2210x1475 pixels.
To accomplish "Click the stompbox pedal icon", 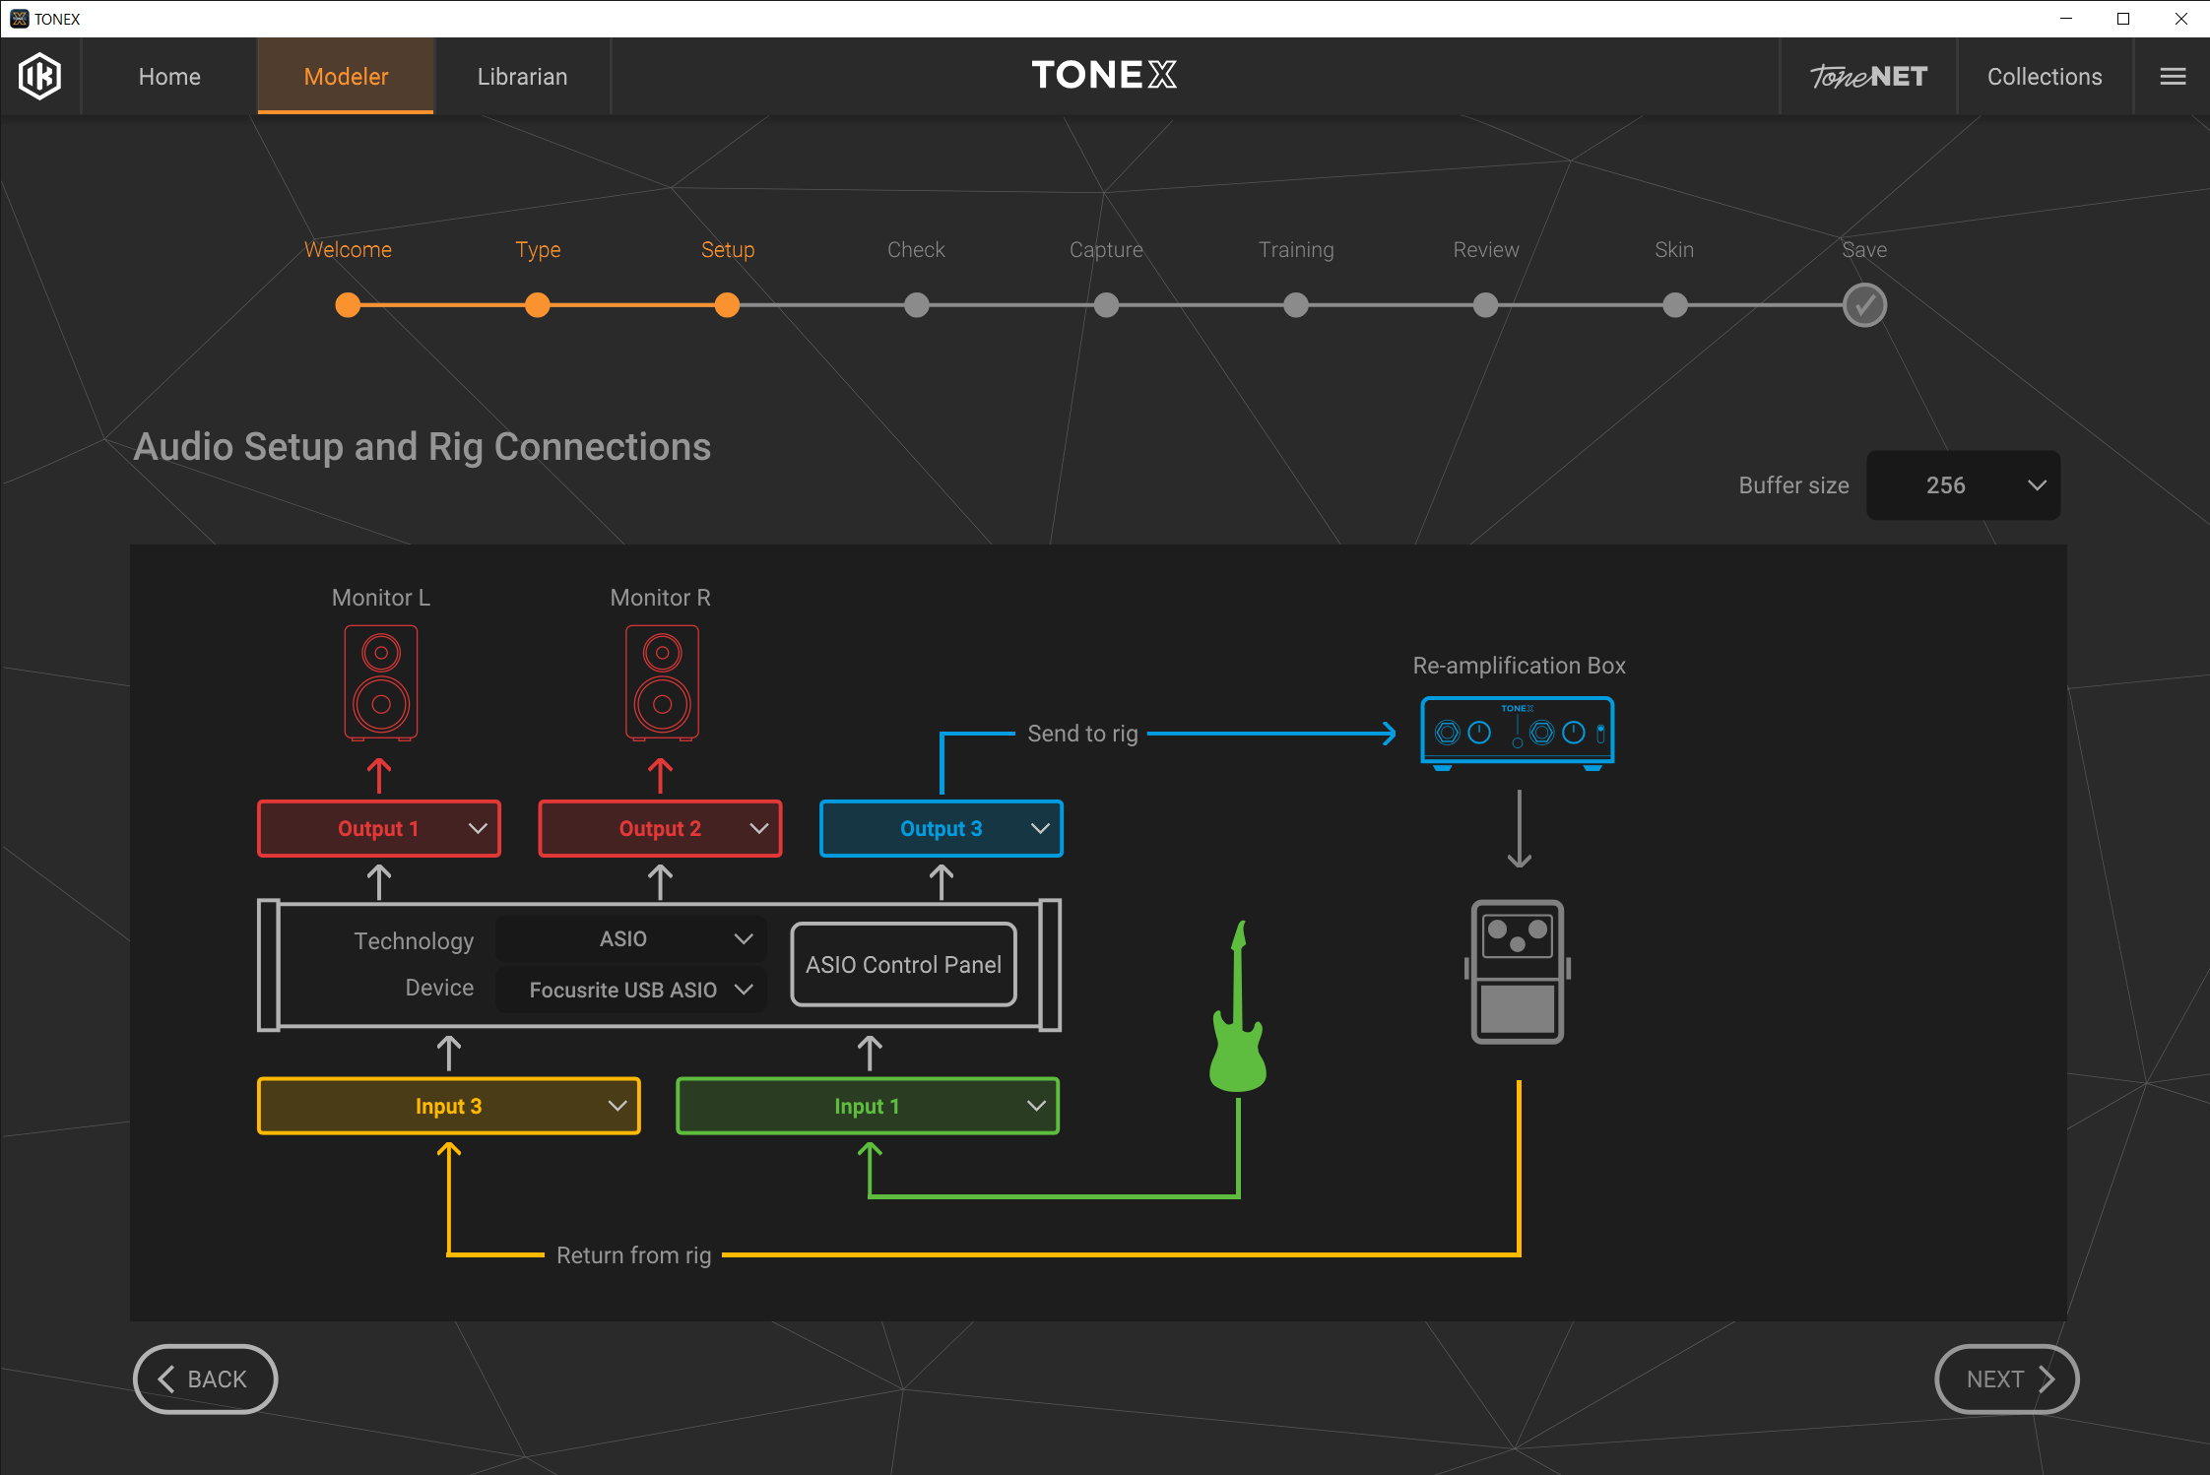I will click(1517, 972).
